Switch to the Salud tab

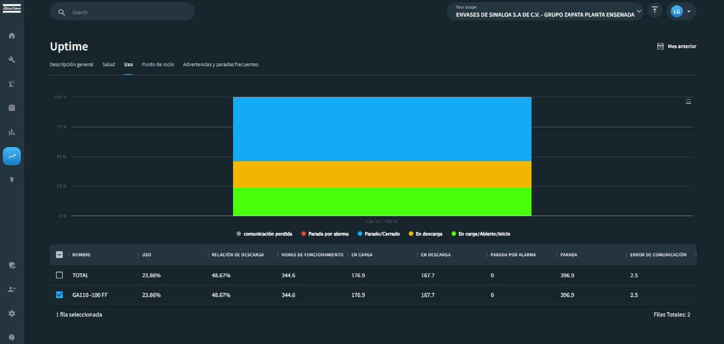click(109, 64)
